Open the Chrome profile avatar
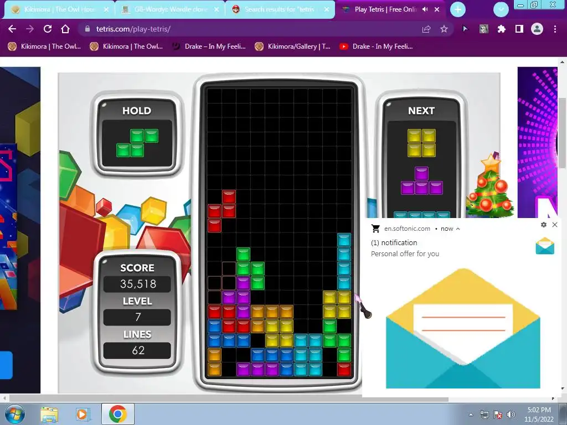Viewport: 567px width, 425px height. click(537, 29)
